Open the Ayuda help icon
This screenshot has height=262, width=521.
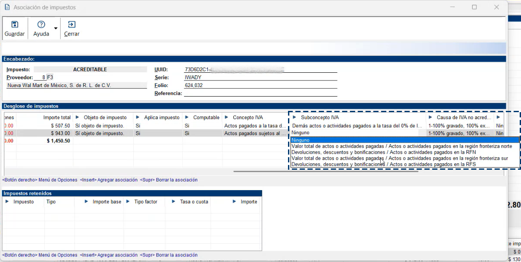pos(41,25)
